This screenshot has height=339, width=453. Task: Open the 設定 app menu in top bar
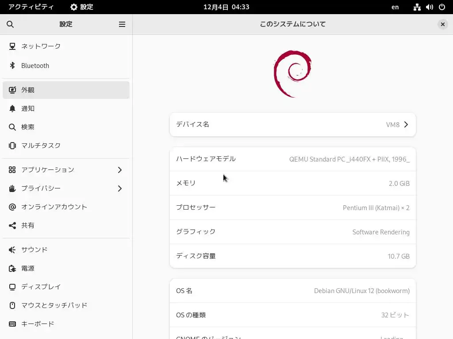point(82,7)
